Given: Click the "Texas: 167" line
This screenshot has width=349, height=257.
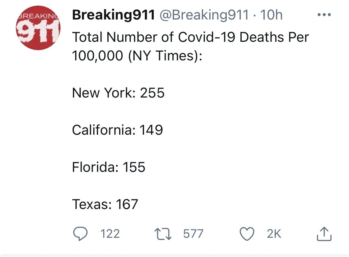Looking at the screenshot, I should tap(105, 204).
